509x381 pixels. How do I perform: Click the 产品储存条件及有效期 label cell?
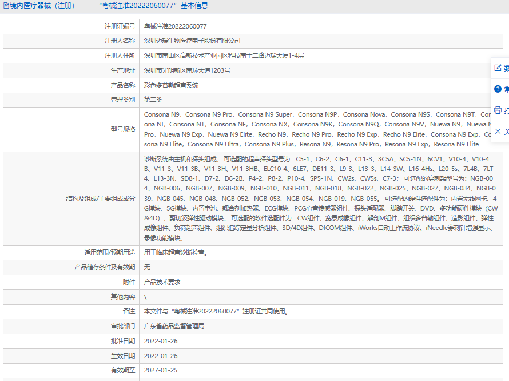click(x=71, y=267)
